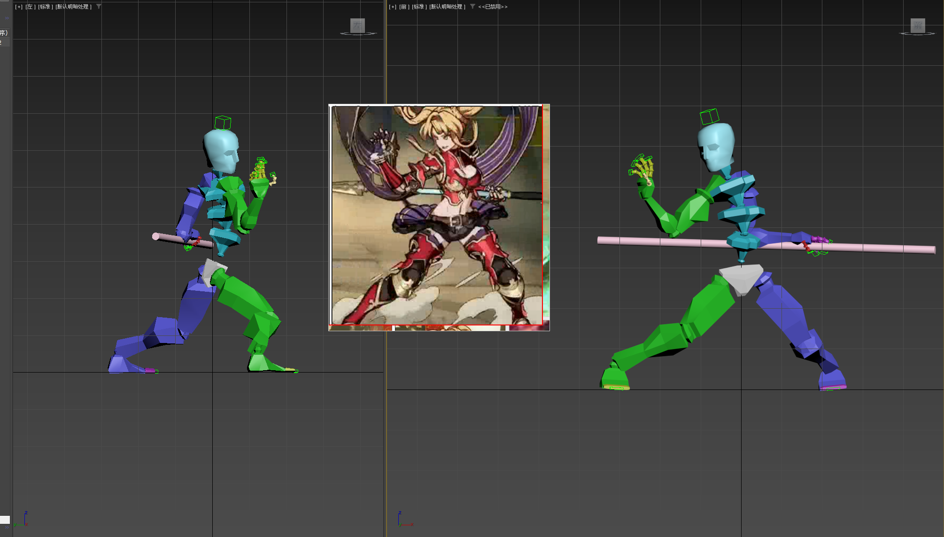Click the character reference image plane

[x=439, y=216]
